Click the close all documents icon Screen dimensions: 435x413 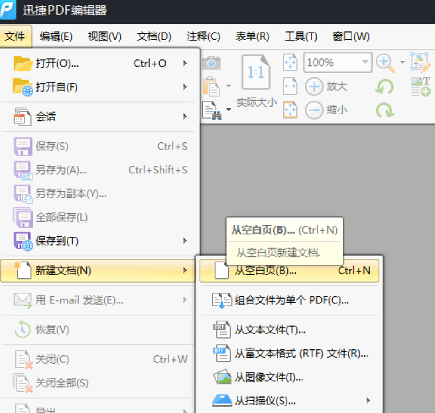pos(23,383)
